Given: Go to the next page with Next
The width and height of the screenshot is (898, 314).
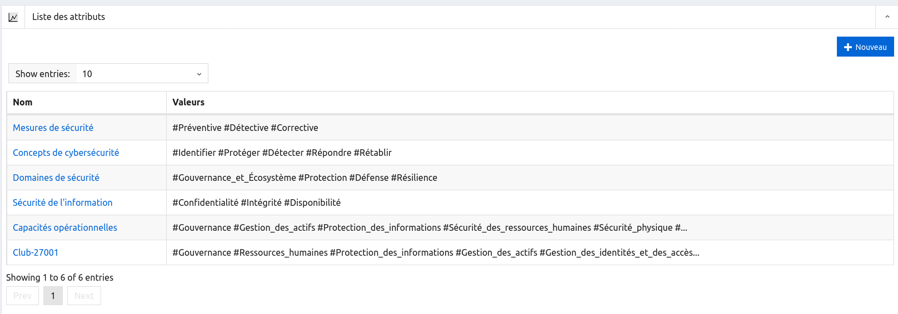Looking at the screenshot, I should pyautogui.click(x=84, y=296).
